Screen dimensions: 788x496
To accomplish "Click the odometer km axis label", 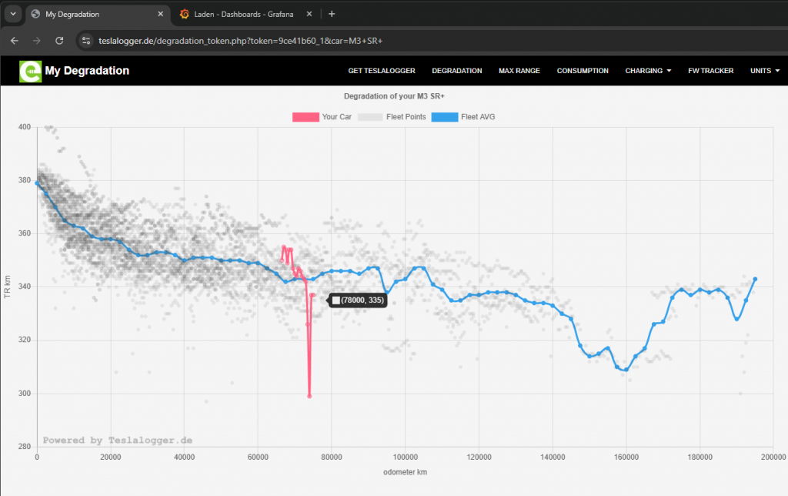I will [405, 472].
